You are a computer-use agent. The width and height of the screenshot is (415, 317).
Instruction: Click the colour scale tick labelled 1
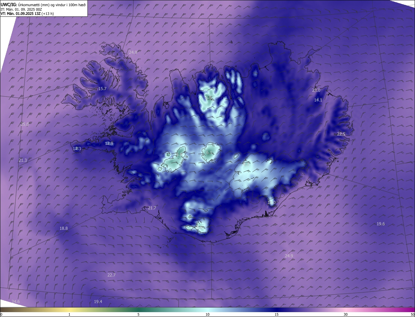69,314
